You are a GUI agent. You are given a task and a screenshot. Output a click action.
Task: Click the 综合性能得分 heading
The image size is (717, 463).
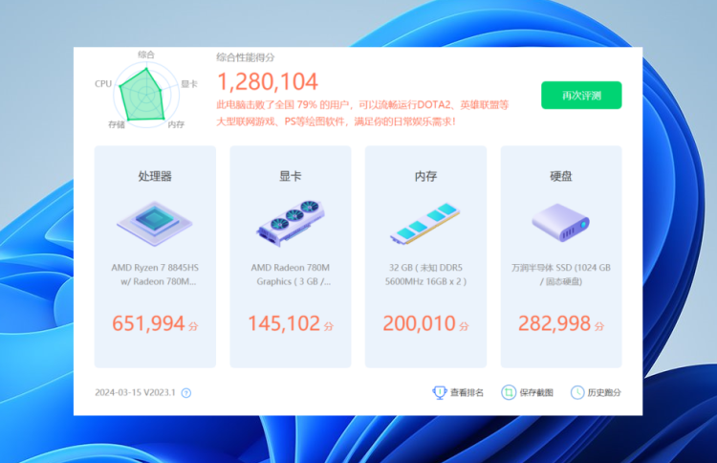click(x=246, y=57)
